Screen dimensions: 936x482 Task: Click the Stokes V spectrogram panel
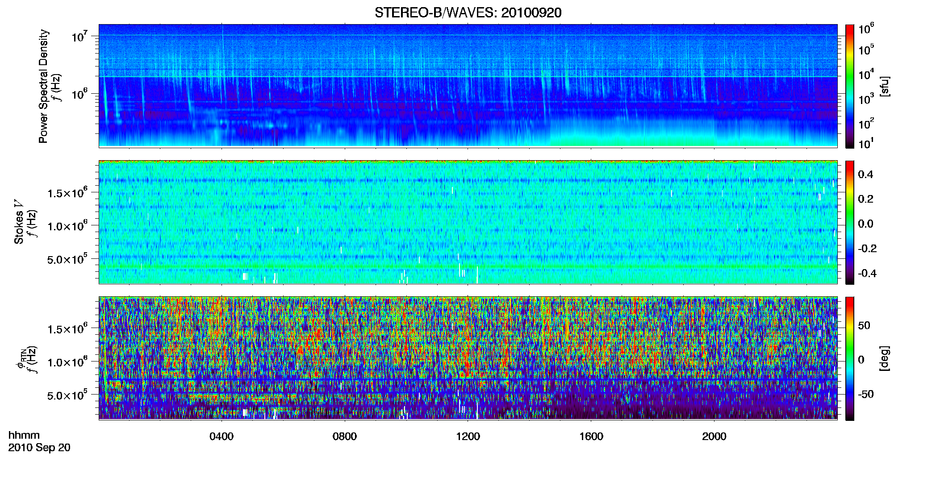click(x=468, y=222)
